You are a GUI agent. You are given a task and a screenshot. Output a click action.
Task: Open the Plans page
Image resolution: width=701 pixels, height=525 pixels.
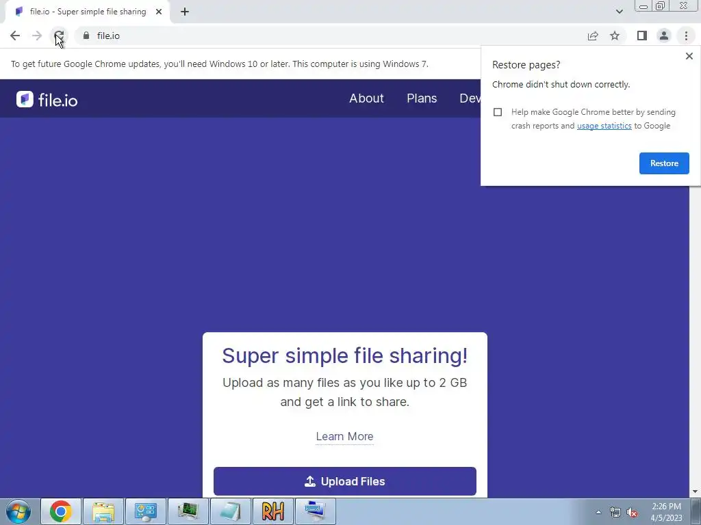tap(422, 98)
